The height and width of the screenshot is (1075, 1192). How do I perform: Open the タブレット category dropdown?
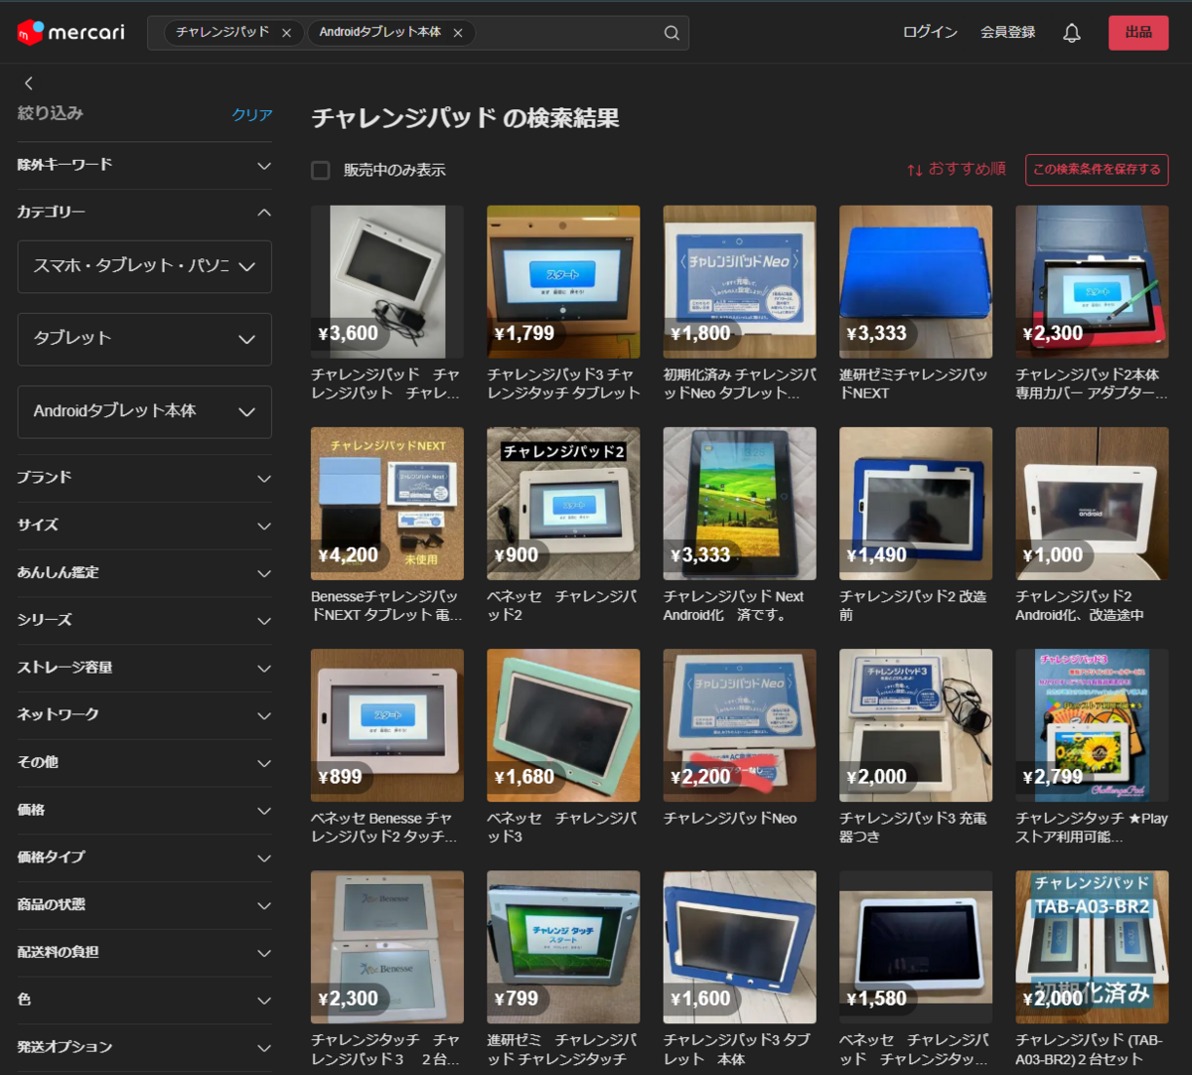(144, 339)
